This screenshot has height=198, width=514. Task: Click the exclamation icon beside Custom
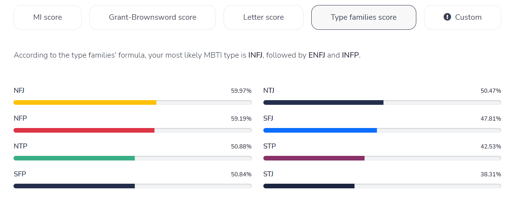tap(447, 17)
